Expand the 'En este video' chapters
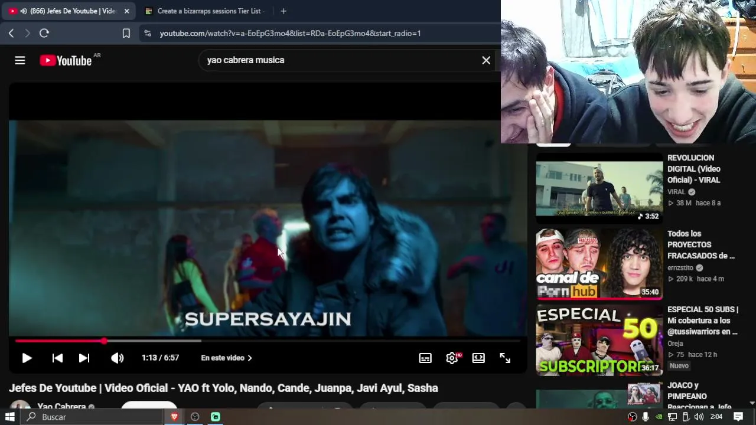 point(227,358)
